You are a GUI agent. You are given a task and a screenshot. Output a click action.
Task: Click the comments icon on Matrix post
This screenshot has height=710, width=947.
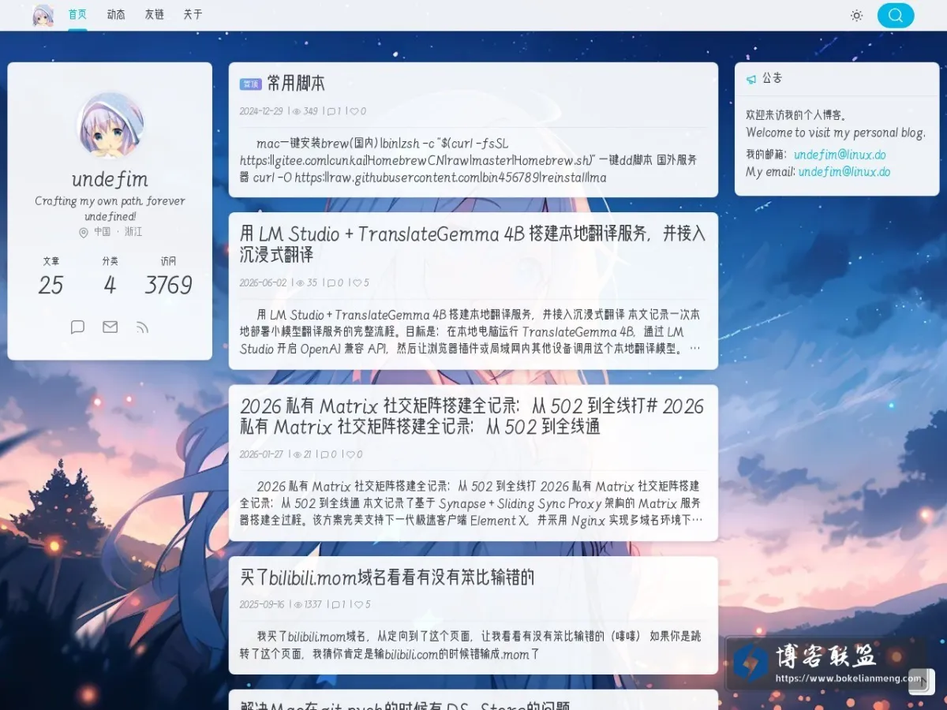pyautogui.click(x=325, y=454)
